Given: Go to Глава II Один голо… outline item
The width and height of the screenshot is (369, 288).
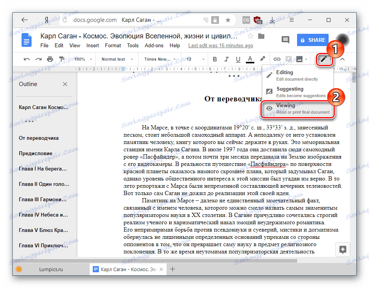Looking at the screenshot, I should (x=44, y=184).
